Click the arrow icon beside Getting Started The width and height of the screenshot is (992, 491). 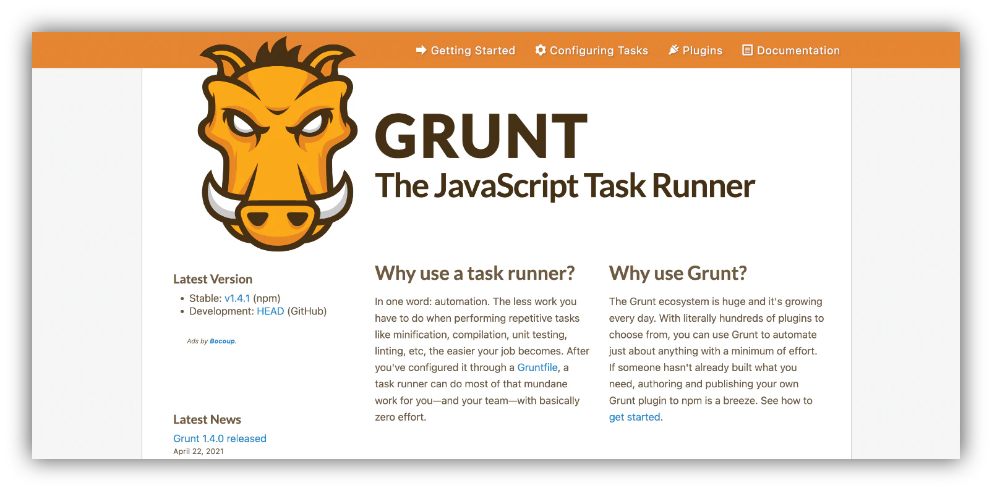coord(421,50)
